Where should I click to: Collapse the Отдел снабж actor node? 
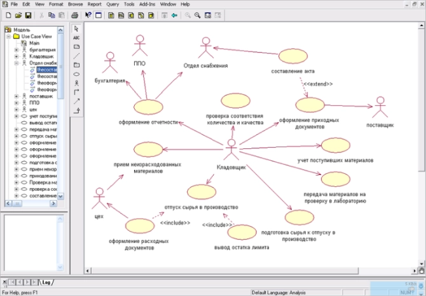(x=17, y=63)
